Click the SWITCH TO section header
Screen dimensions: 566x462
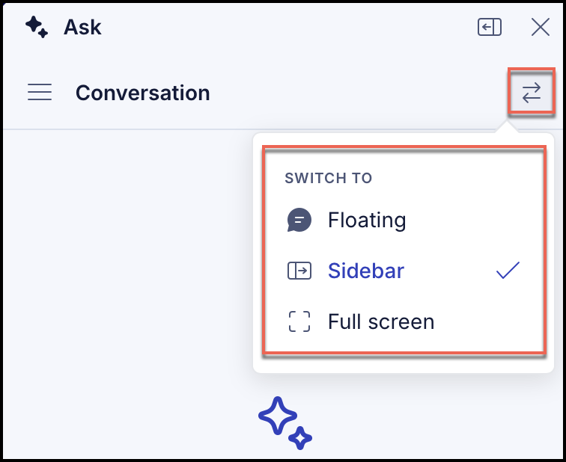pos(328,178)
